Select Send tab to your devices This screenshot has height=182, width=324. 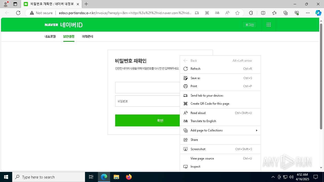point(220,96)
